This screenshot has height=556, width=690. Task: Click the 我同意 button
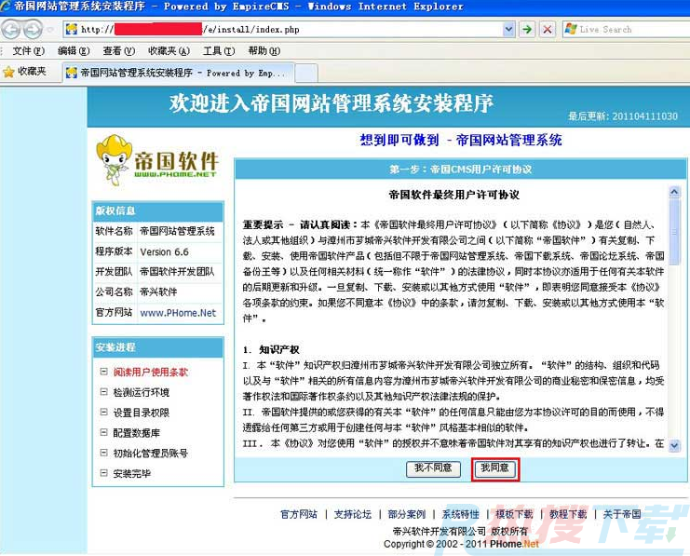(495, 468)
